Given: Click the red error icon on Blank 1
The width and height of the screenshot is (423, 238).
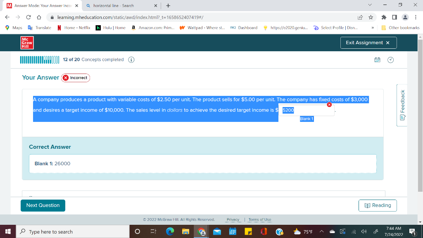Looking at the screenshot, I should point(329,105).
